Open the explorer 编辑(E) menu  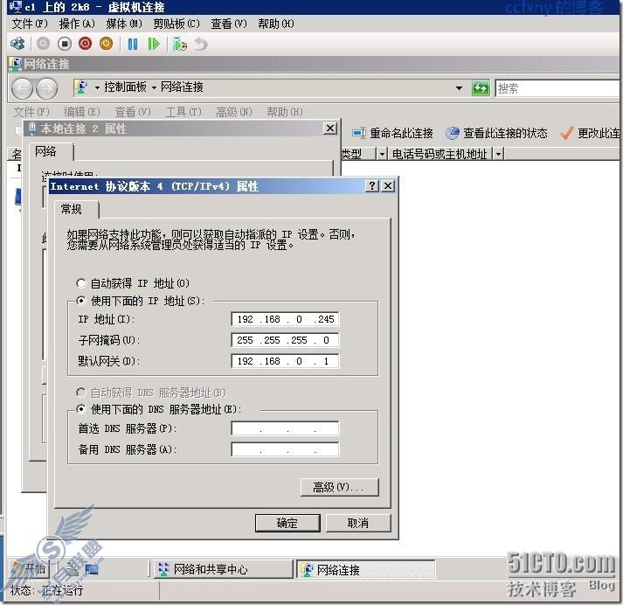click(82, 112)
